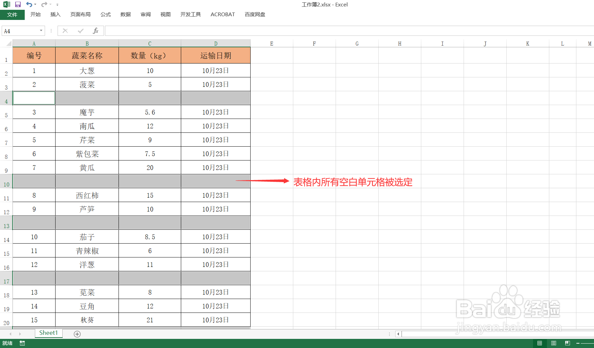Select column B header

coord(87,44)
